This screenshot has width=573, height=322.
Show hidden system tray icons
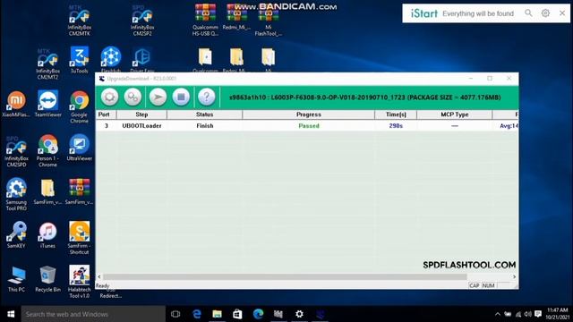click(x=498, y=314)
